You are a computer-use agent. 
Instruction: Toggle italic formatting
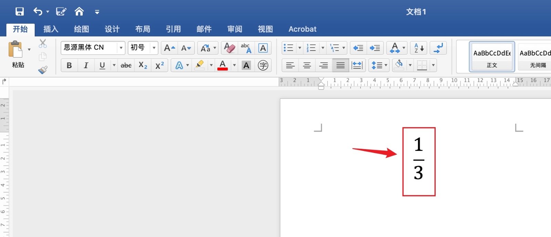(x=86, y=65)
